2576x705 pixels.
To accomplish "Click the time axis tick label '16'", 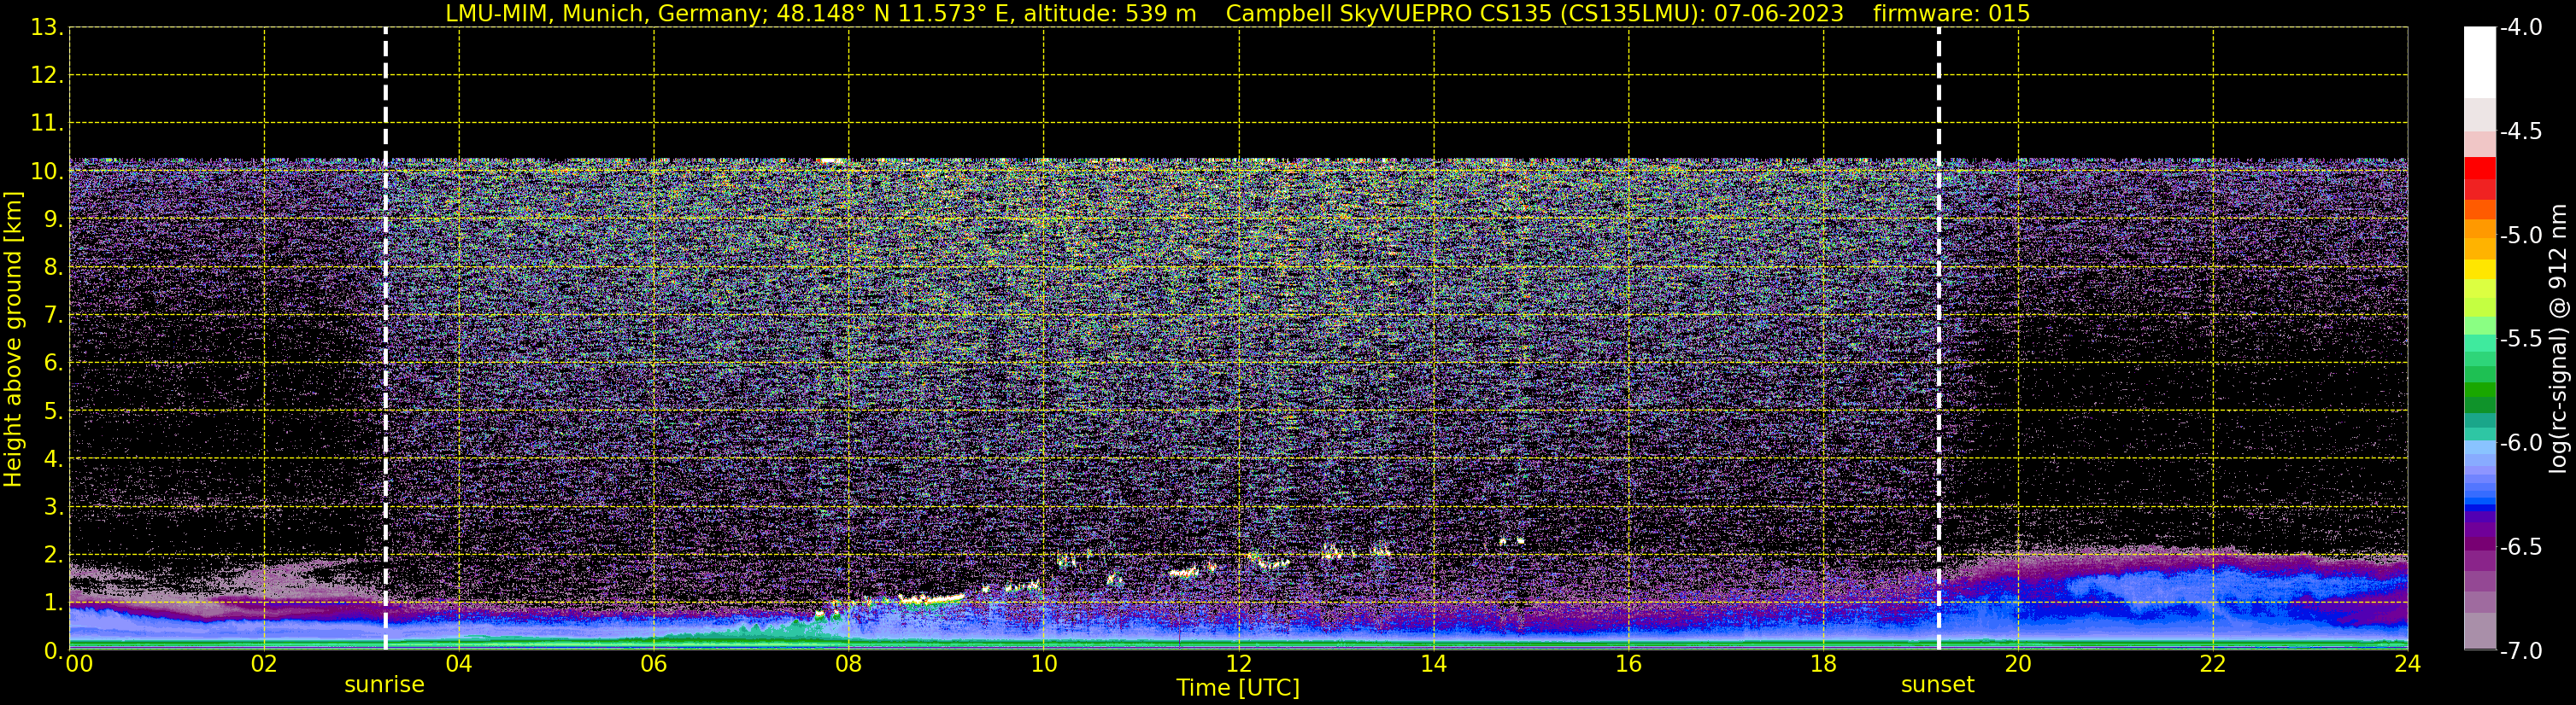I will pos(1628,664).
